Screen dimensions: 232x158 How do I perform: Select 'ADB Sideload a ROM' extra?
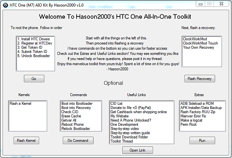pos(197,103)
